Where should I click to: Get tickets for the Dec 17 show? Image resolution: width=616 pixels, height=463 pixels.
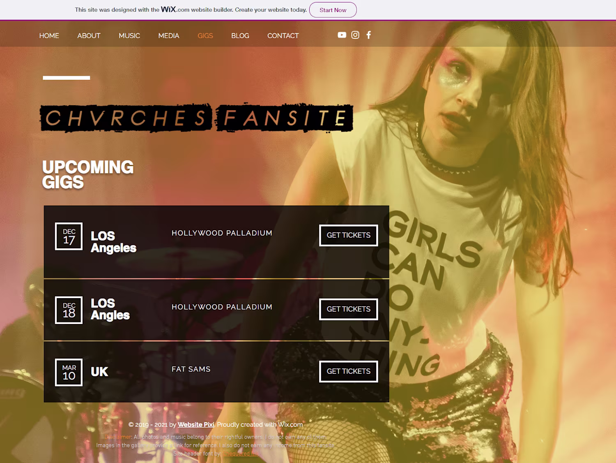(x=349, y=235)
